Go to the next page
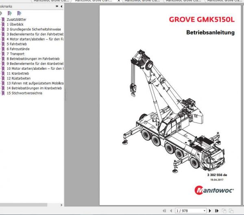This screenshot has height=215, width=244. (210, 211)
